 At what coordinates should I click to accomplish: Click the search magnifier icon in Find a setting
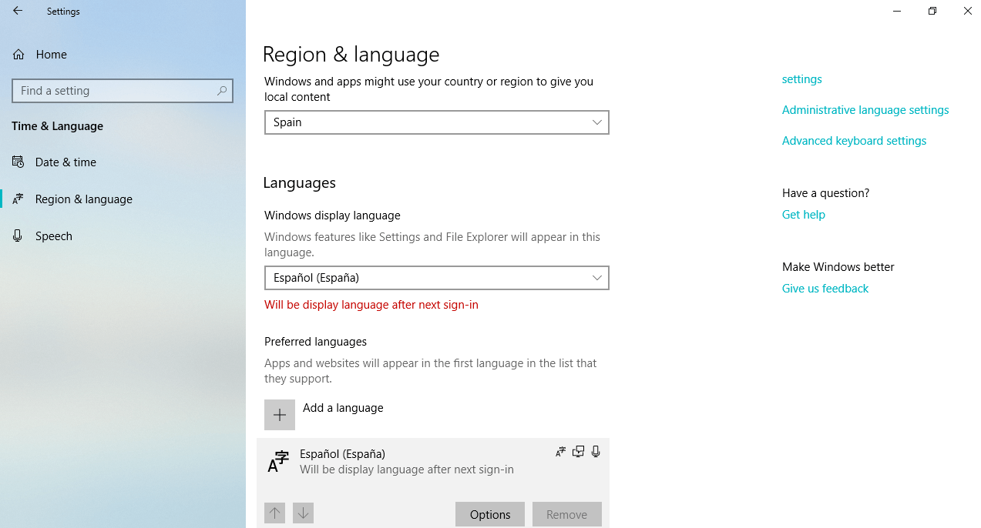[222, 91]
